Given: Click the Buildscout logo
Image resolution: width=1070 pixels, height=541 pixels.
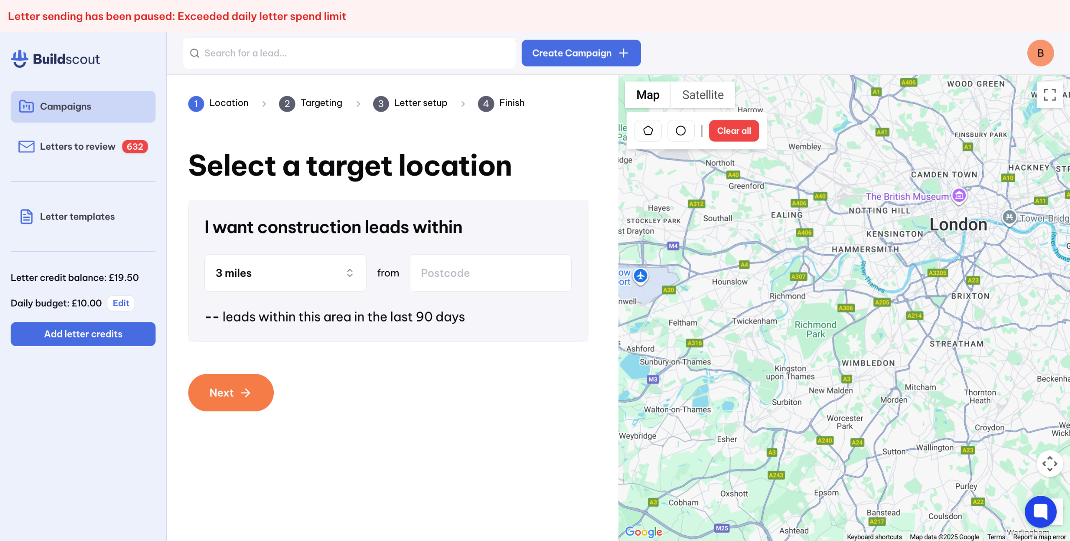Looking at the screenshot, I should [56, 59].
